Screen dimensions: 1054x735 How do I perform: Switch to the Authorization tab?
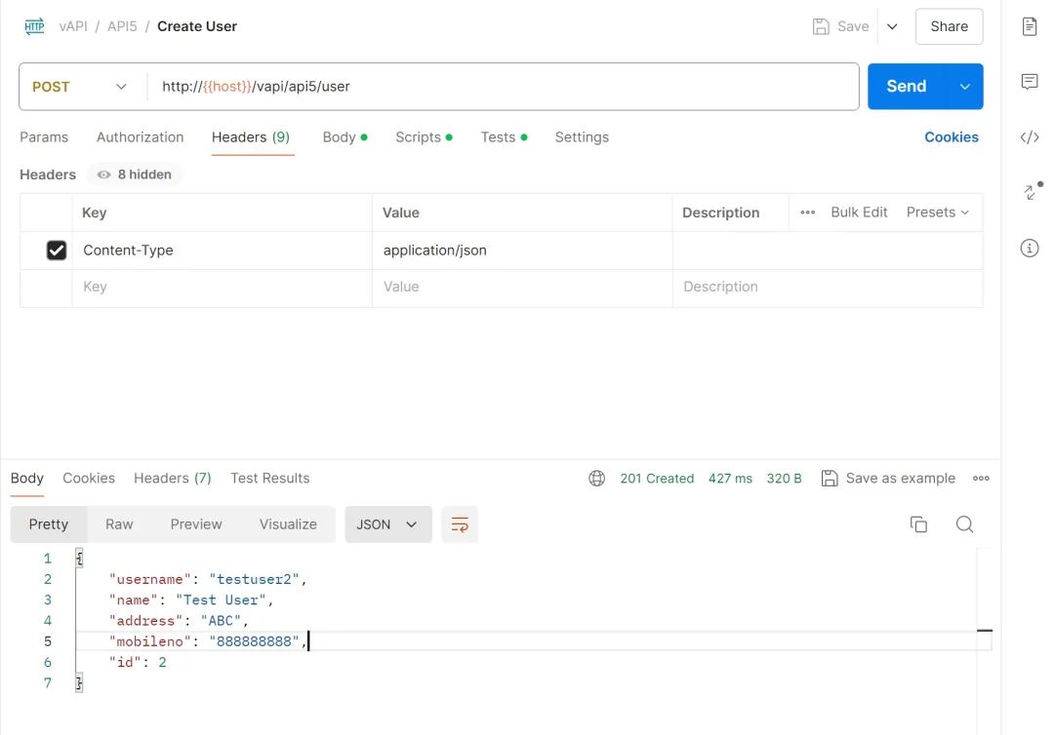click(140, 136)
